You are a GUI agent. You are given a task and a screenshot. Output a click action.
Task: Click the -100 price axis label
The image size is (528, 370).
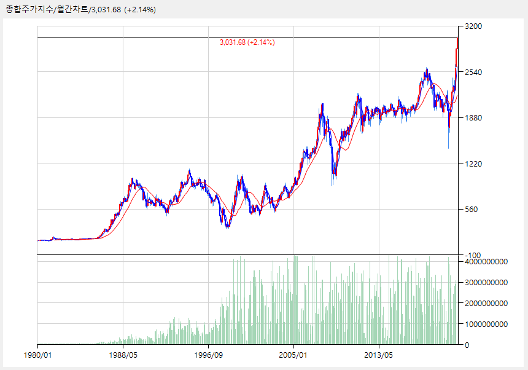click(472, 255)
